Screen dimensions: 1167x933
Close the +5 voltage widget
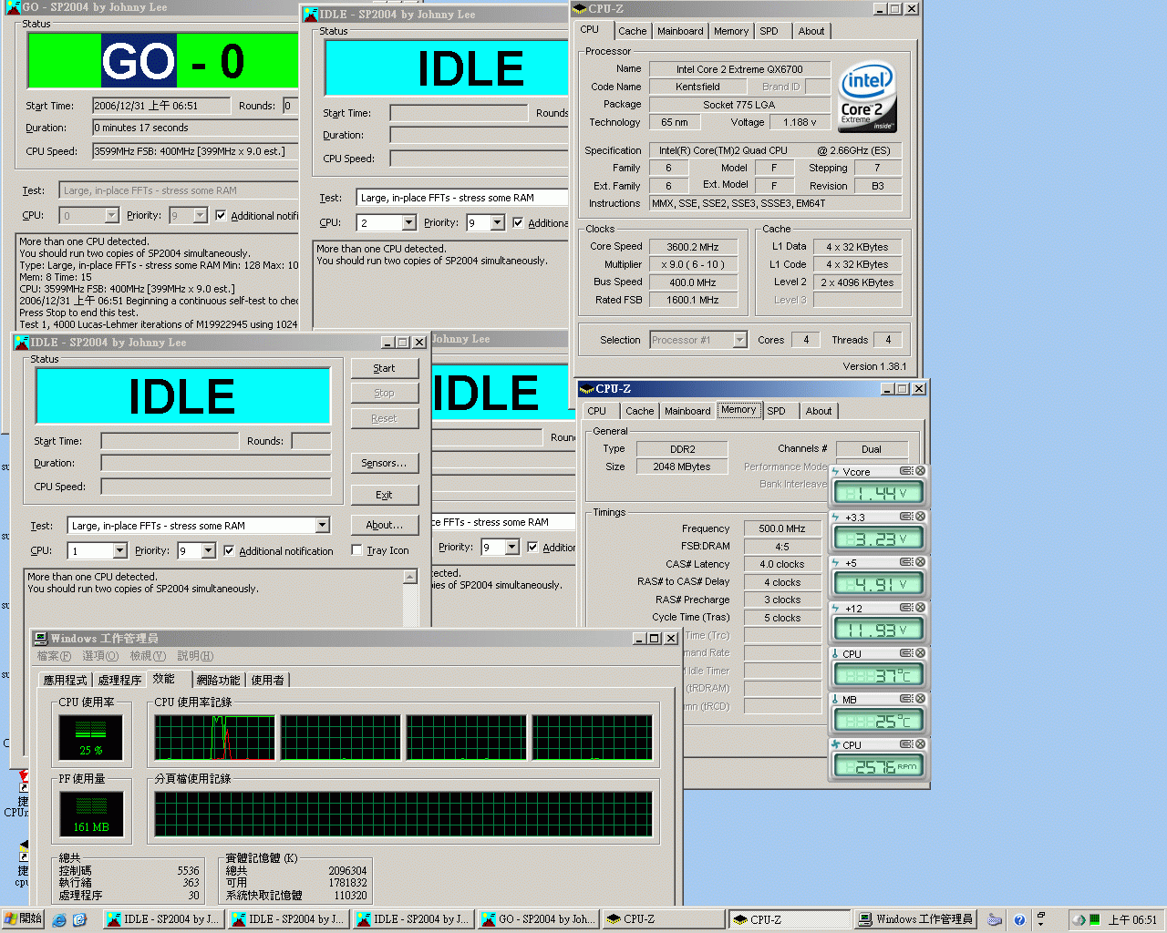(x=920, y=562)
